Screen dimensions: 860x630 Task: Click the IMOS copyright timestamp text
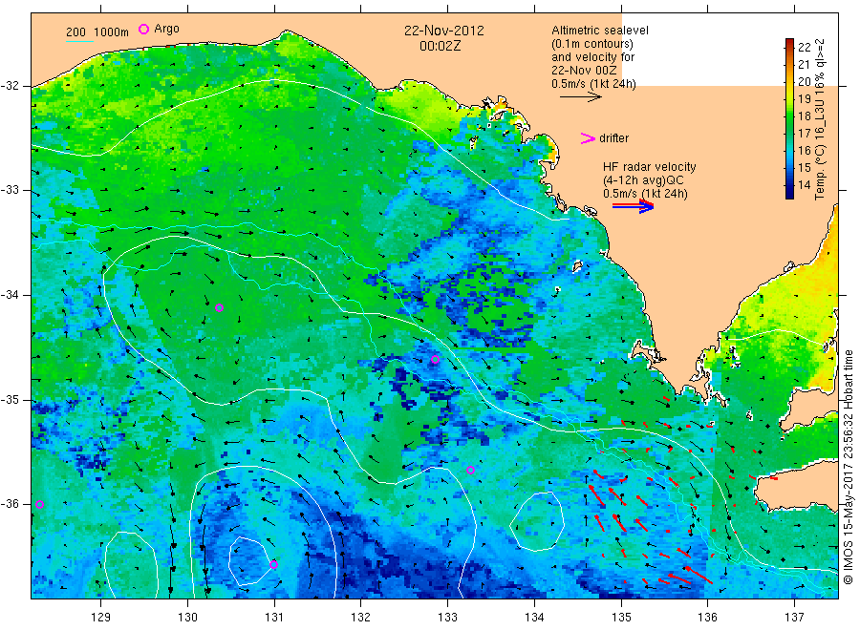pos(848,468)
